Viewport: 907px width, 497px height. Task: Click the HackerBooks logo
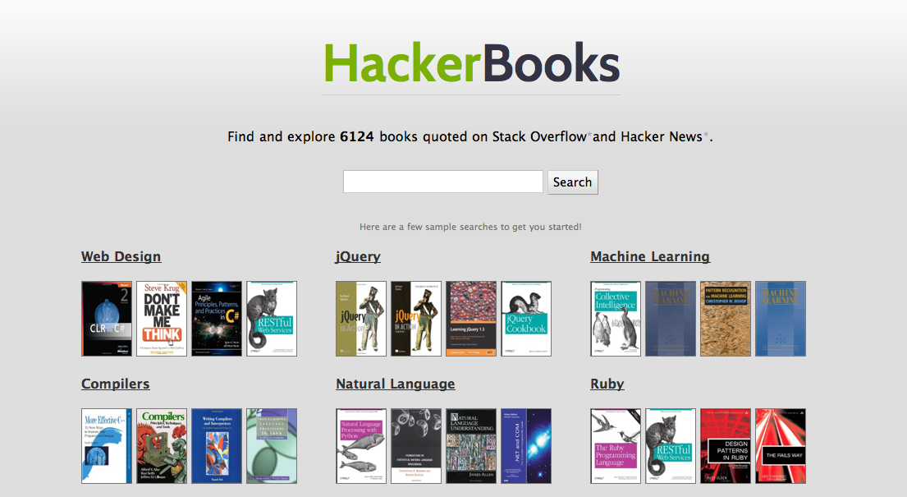pyautogui.click(x=471, y=62)
